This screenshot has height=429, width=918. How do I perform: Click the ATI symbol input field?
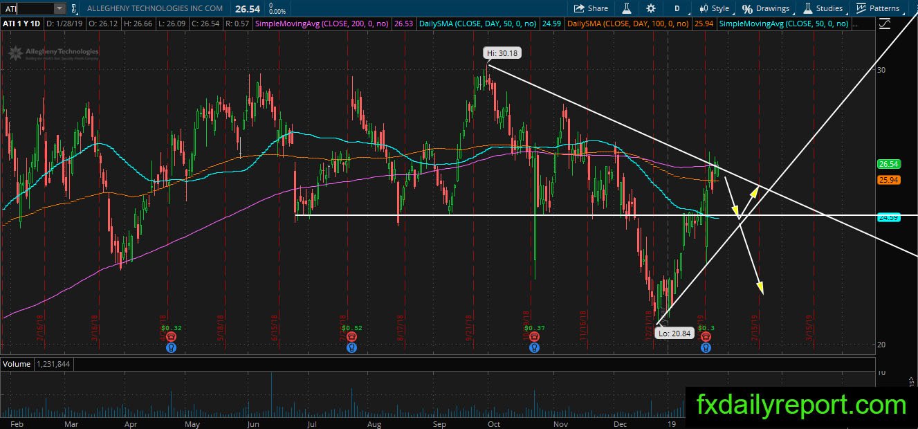[27, 8]
